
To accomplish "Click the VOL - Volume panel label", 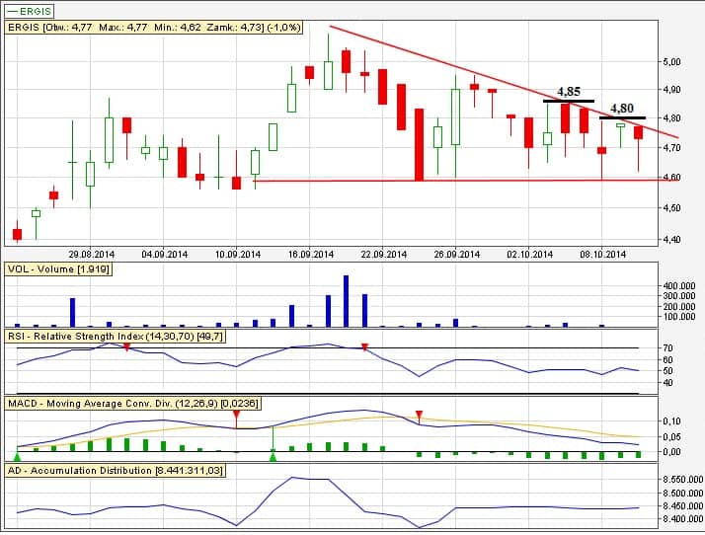I will click(x=55, y=268).
